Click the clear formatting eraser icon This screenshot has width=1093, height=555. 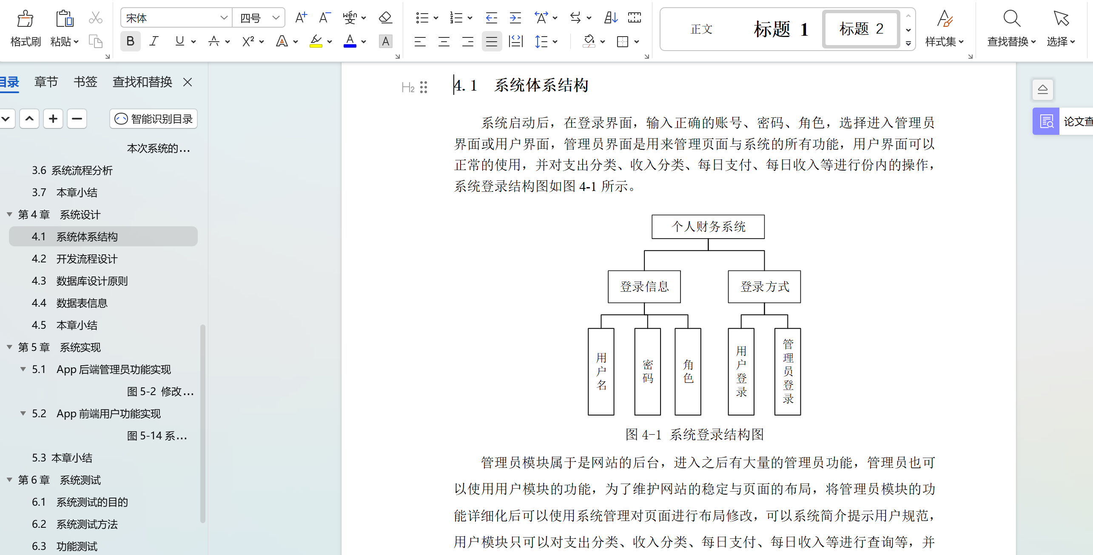click(x=385, y=17)
